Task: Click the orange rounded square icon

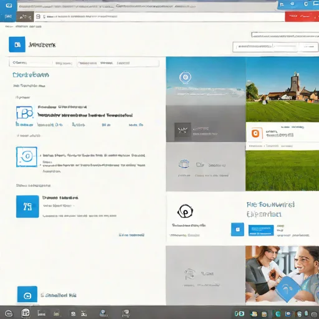Action: [255, 133]
